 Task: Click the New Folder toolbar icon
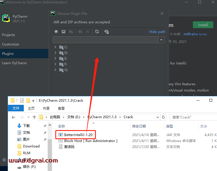(x=80, y=32)
